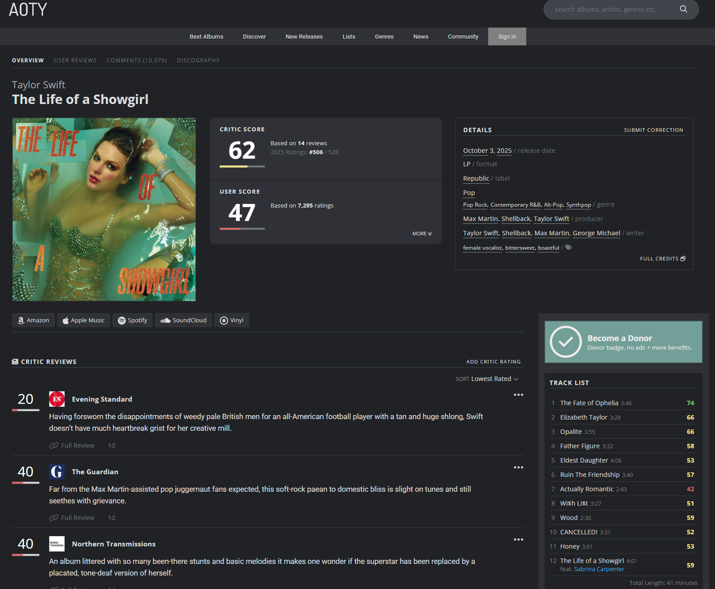
Task: Open options menu for Evening Standard review
Action: [519, 395]
